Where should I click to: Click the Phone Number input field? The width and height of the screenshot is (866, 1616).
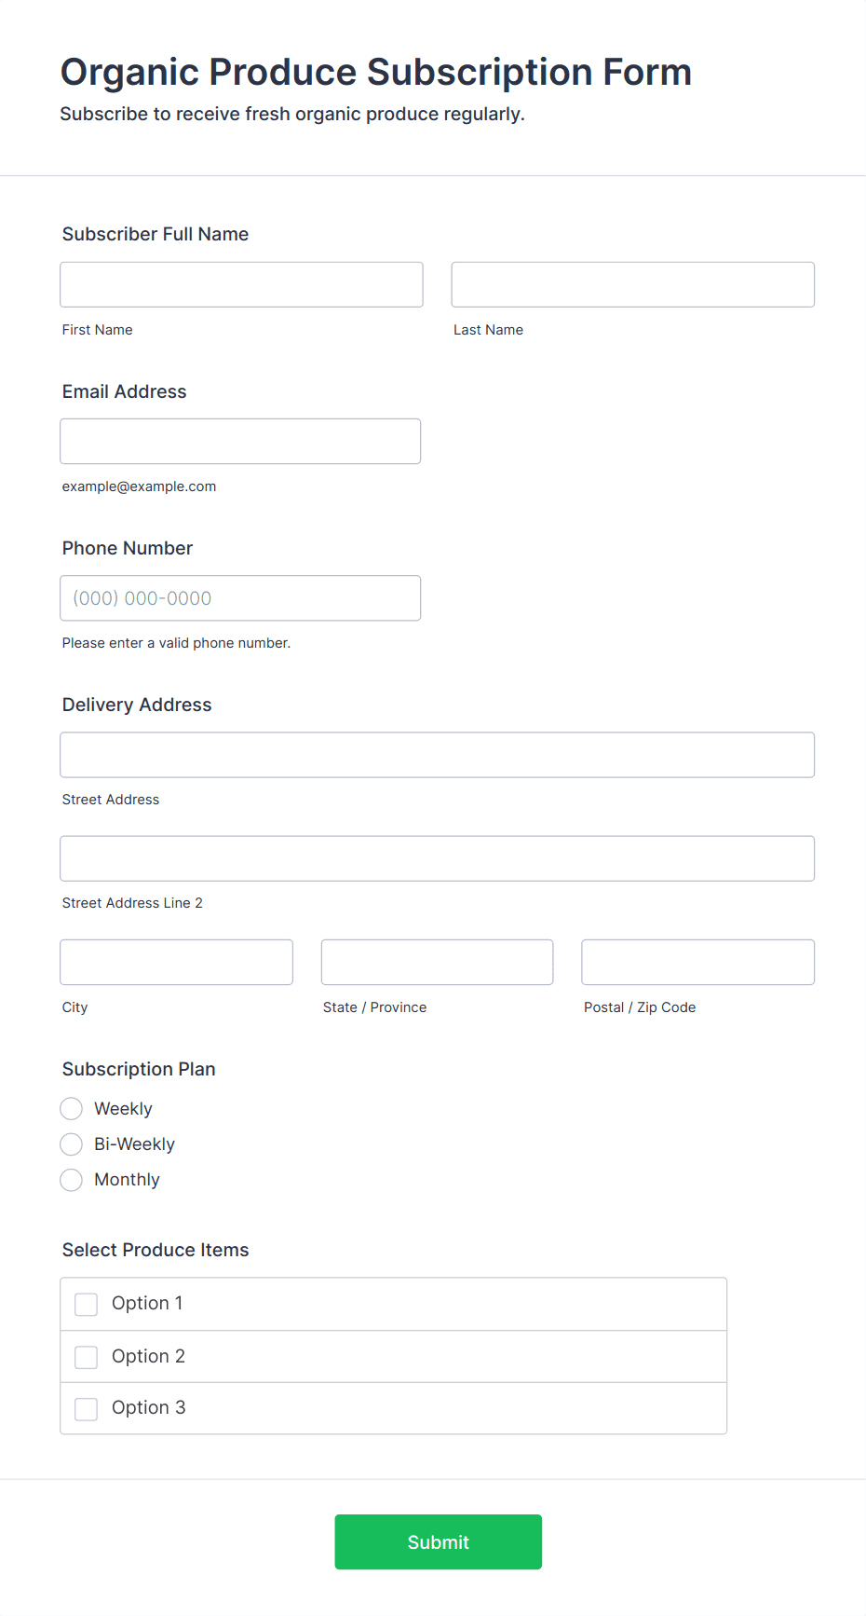(x=240, y=597)
